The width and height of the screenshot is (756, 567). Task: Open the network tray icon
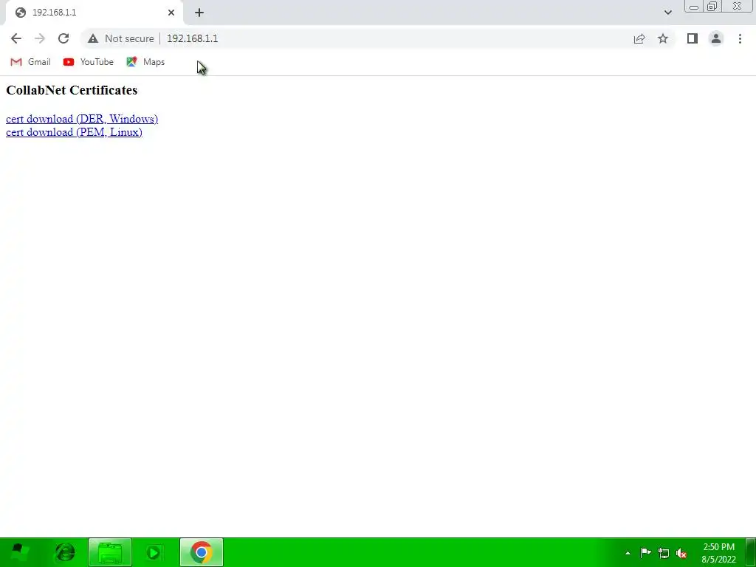click(664, 553)
